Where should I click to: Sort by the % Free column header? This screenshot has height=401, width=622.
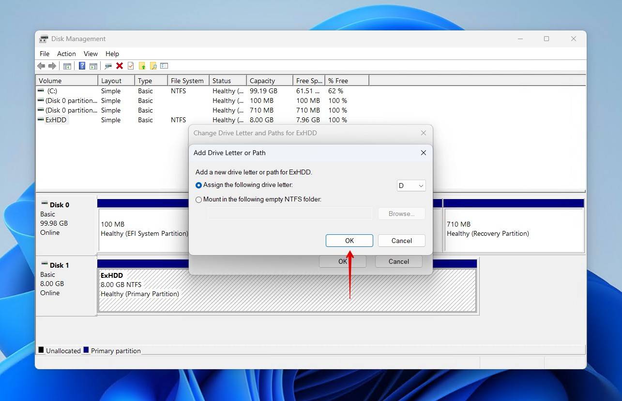click(x=347, y=81)
